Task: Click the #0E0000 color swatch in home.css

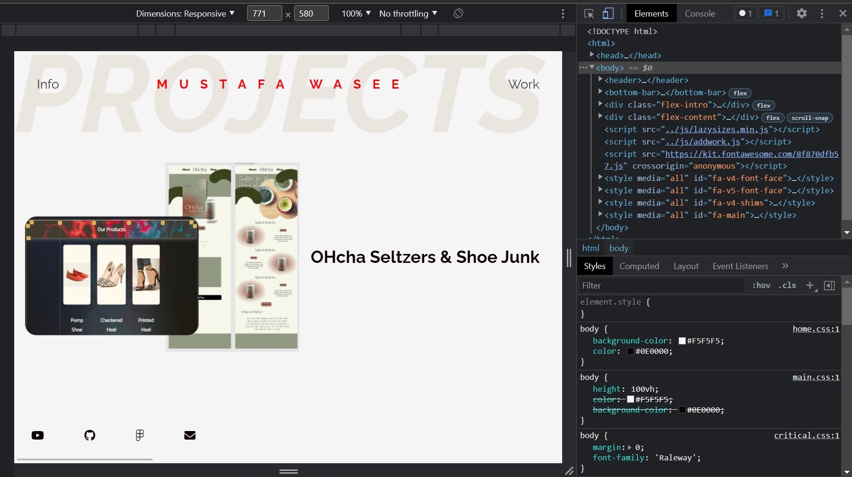Action: pyautogui.click(x=630, y=351)
